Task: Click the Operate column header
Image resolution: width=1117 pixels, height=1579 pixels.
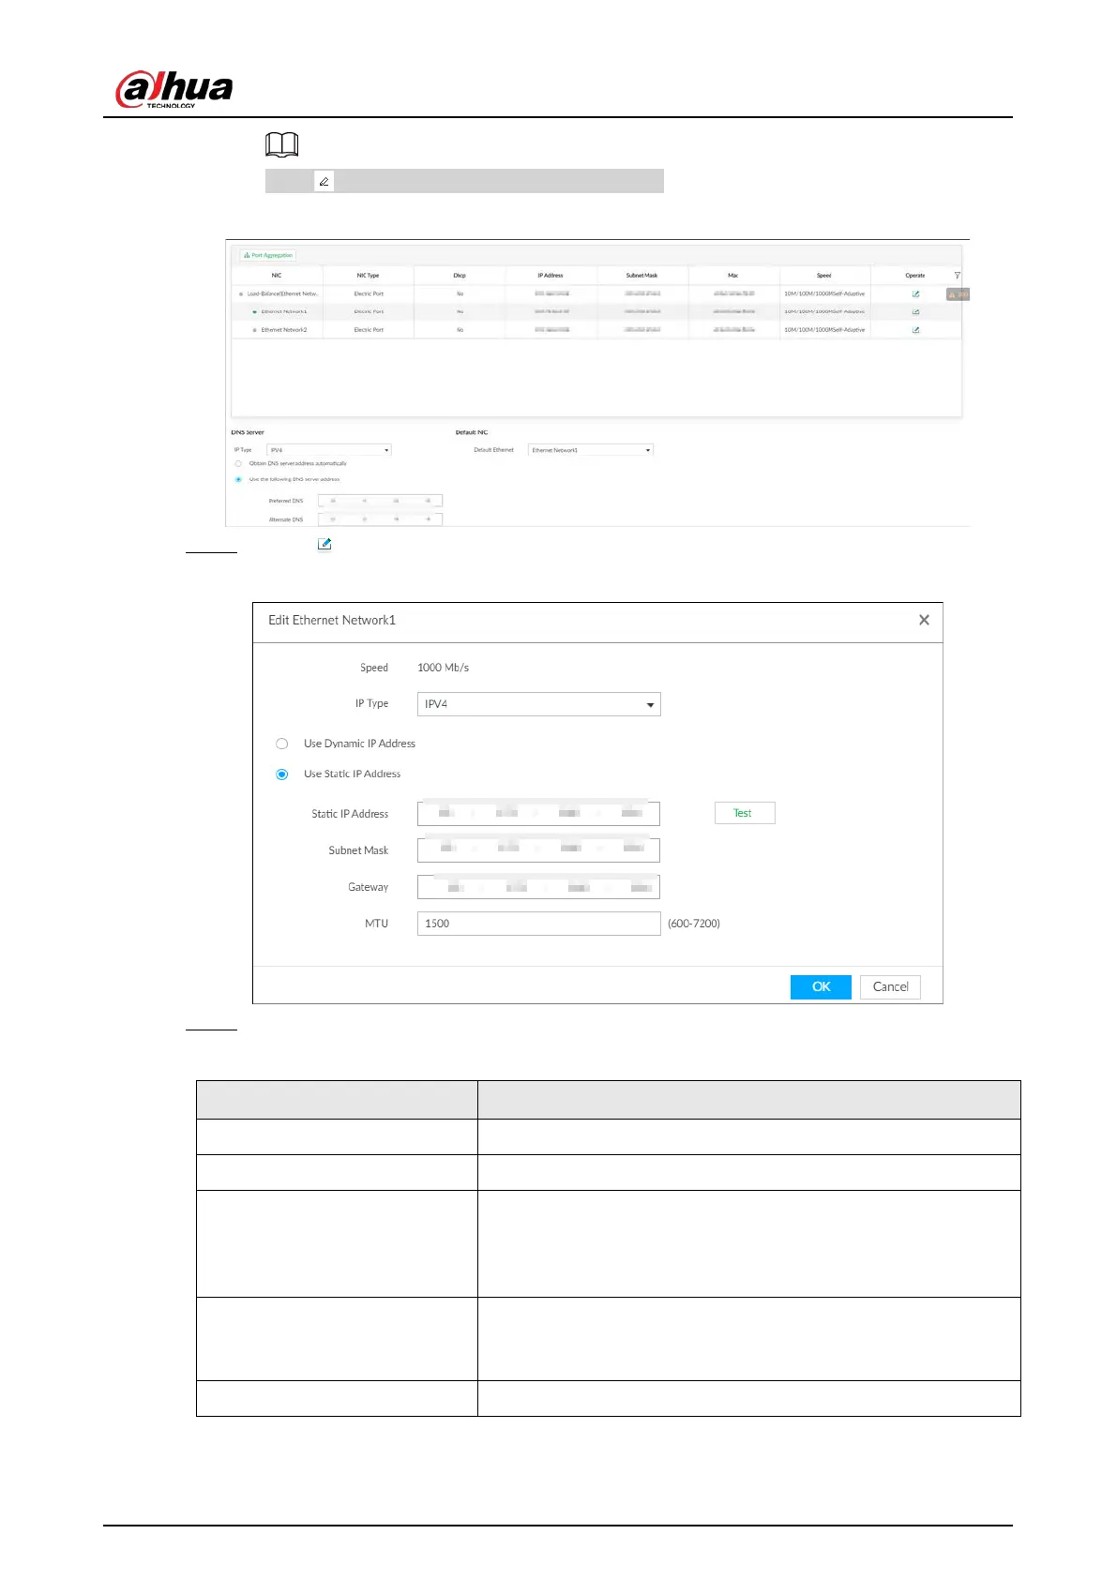Action: coord(915,276)
